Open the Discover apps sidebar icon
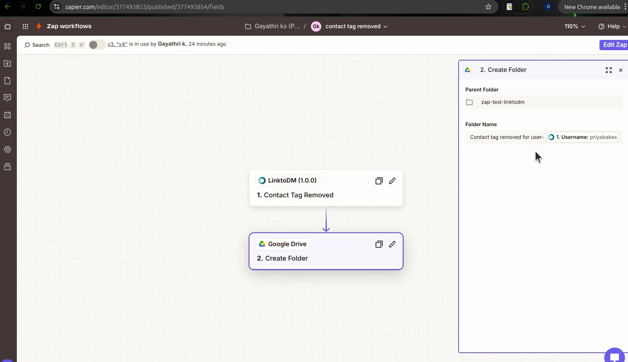Image resolution: width=628 pixels, height=362 pixels. 7,46
